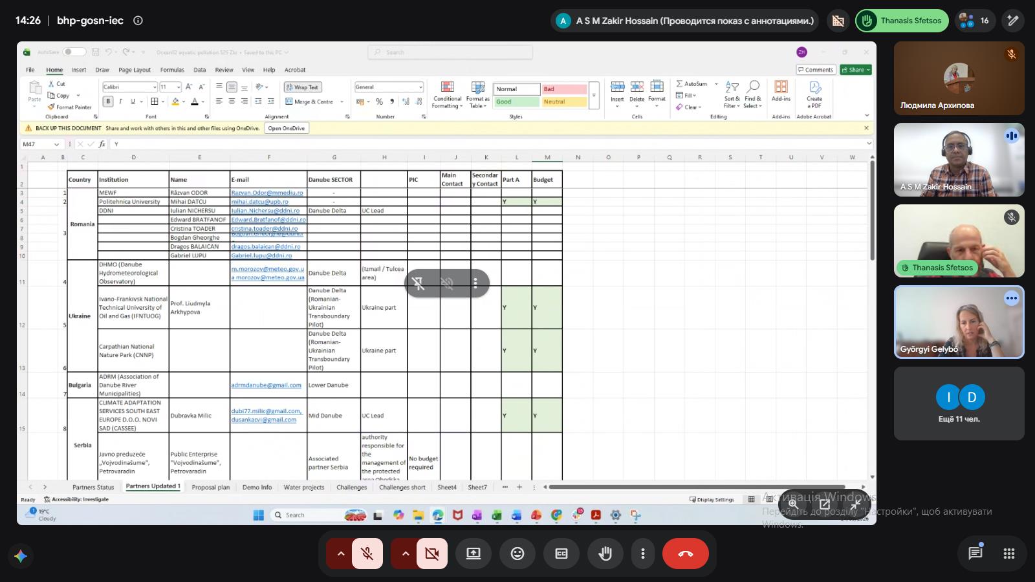Viewport: 1035px width, 582px height.
Task: Toggle microphone mute in the meeting bar
Action: (x=367, y=554)
